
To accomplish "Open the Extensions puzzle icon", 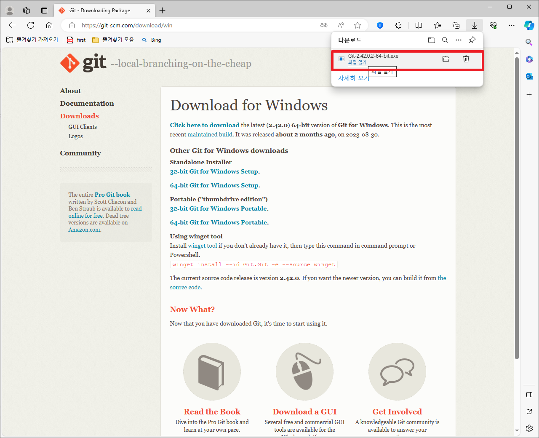I will 398,25.
